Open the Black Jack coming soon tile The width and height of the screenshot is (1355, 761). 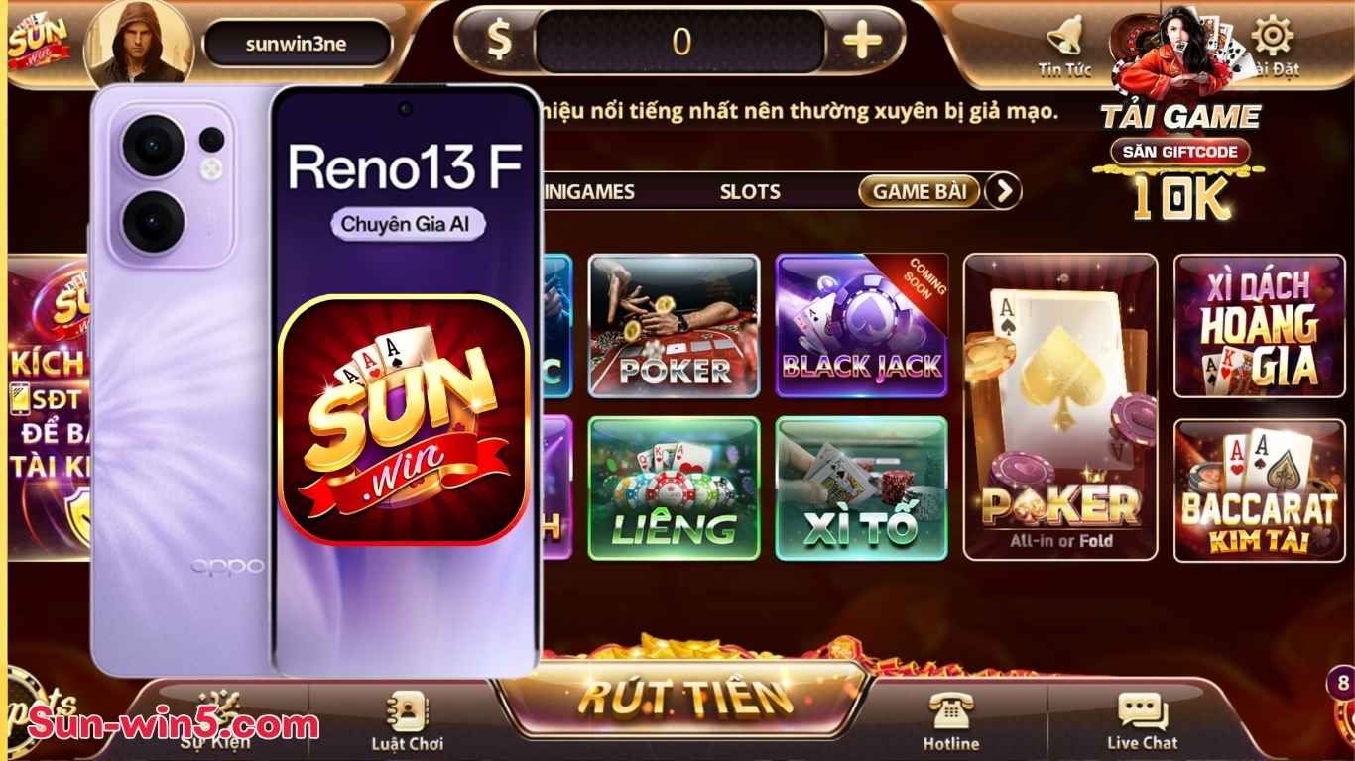(861, 326)
